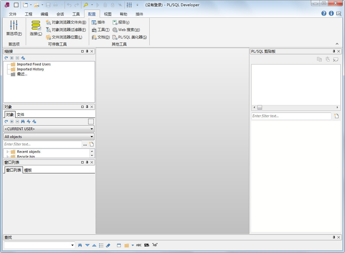Click the square box in 对象 toolbar
Viewport: 345px width, 253px height.
pos(91,122)
